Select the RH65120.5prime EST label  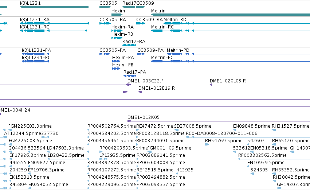[291, 141]
